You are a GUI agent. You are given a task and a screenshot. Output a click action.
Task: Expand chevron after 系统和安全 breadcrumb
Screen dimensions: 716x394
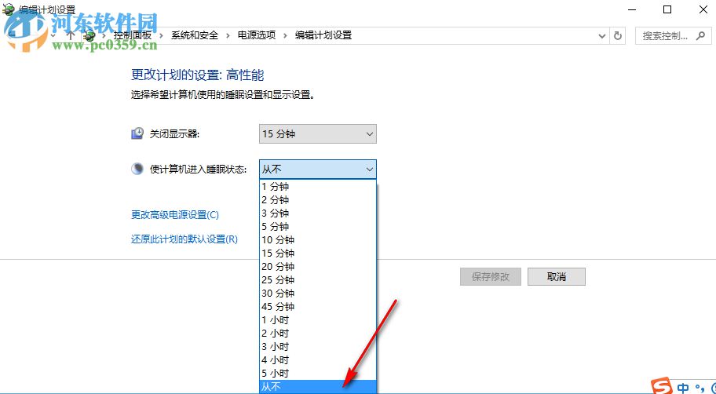228,35
